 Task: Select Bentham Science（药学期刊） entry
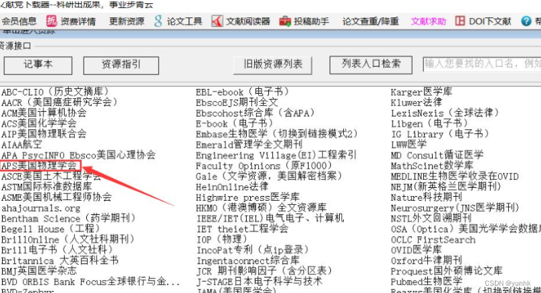tap(68, 219)
